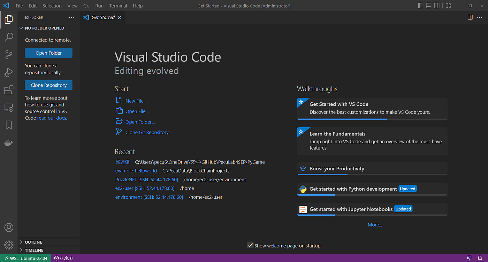Open editor More Actions ellipsis
Image resolution: width=488 pixels, height=262 pixels.
pyautogui.click(x=480, y=17)
